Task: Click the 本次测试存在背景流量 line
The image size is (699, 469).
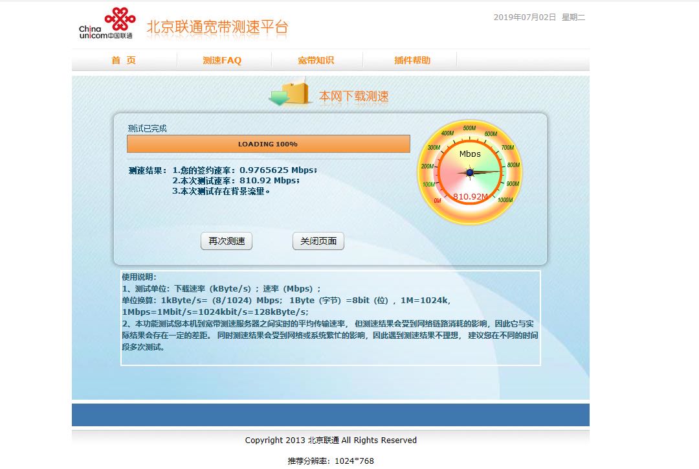Action: (x=221, y=192)
